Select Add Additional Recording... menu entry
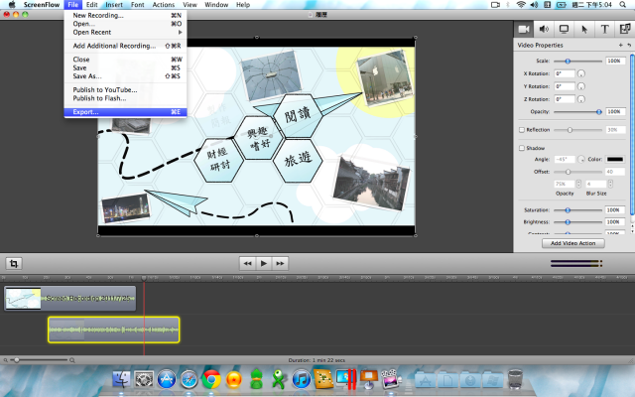The width and height of the screenshot is (635, 397). coord(125,46)
